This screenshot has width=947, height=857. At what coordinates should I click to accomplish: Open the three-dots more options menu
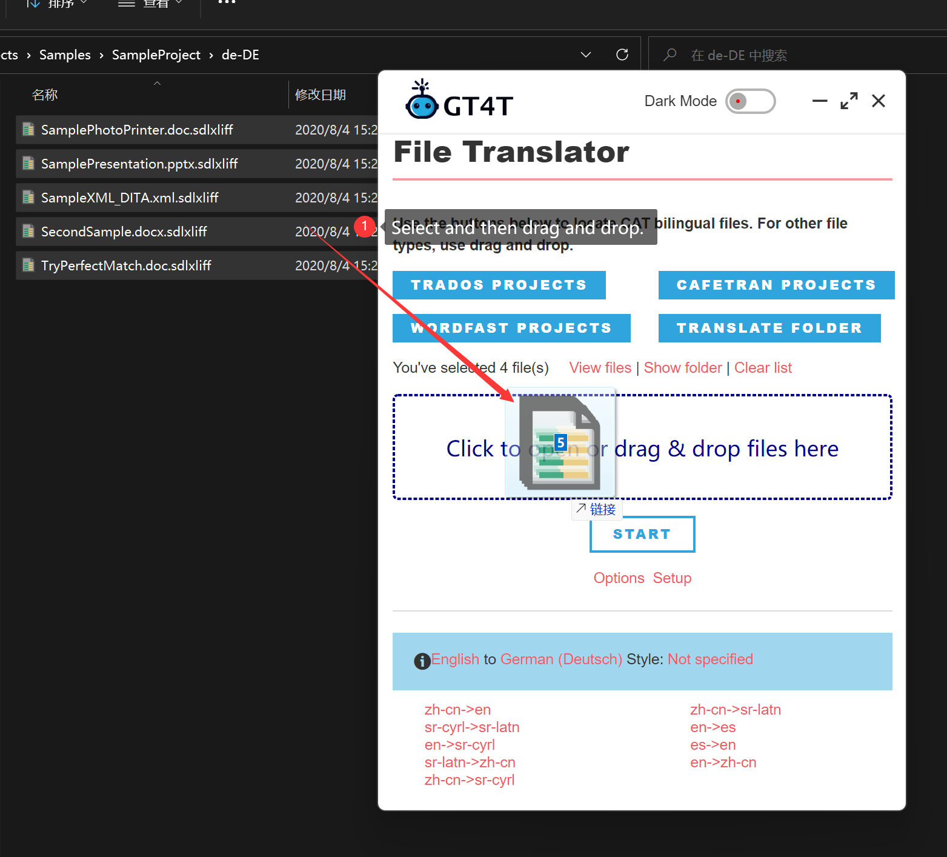[x=227, y=3]
